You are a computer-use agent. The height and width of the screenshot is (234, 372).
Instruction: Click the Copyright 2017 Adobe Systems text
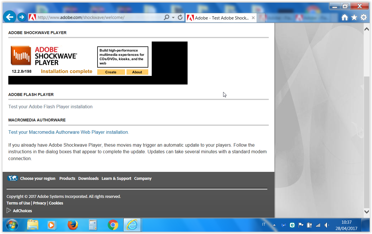pyautogui.click(x=64, y=196)
